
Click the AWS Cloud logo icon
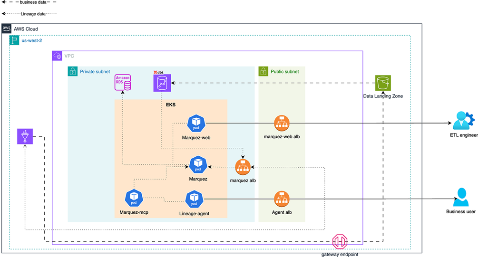[7, 29]
